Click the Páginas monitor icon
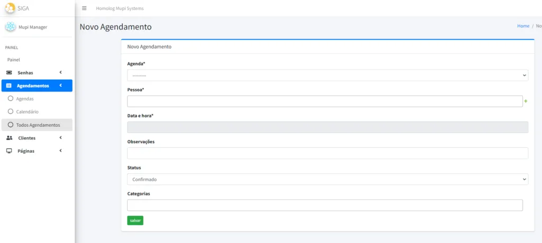 [x=9, y=151]
